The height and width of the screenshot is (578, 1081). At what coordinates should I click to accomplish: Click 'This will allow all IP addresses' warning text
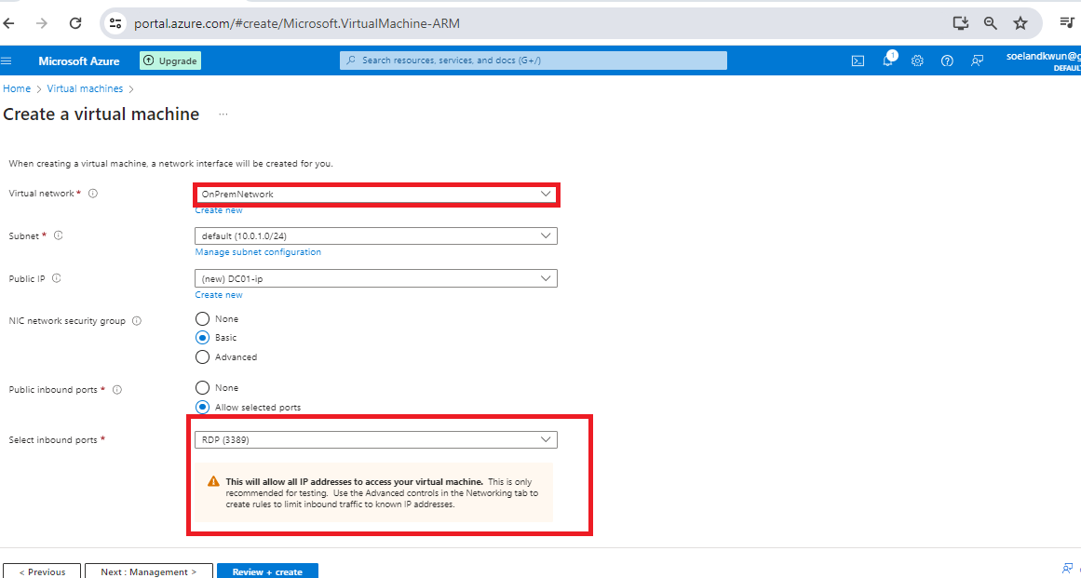[355, 481]
